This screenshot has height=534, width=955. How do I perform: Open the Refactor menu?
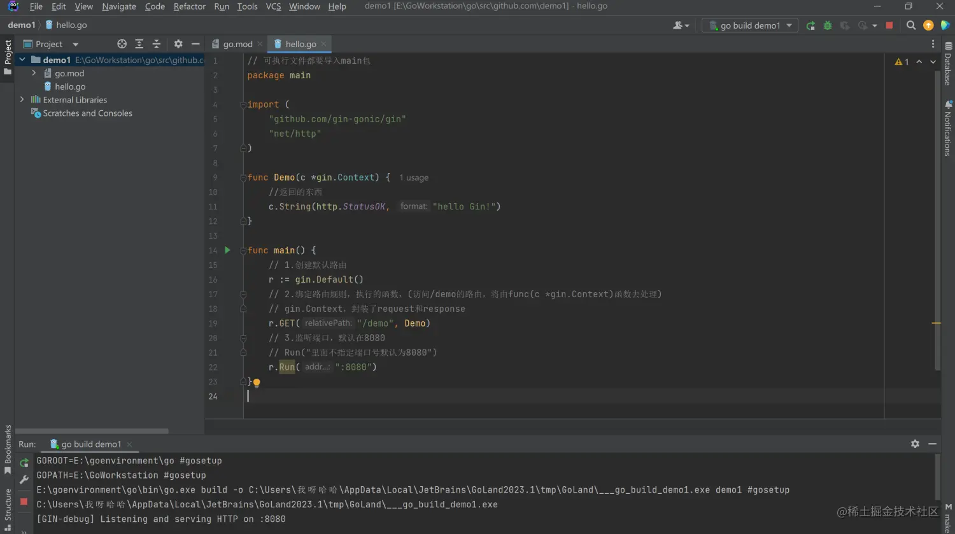(189, 6)
